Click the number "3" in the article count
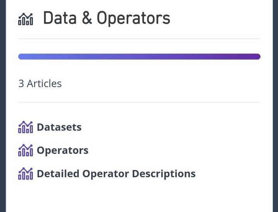278x212 pixels. click(x=21, y=83)
